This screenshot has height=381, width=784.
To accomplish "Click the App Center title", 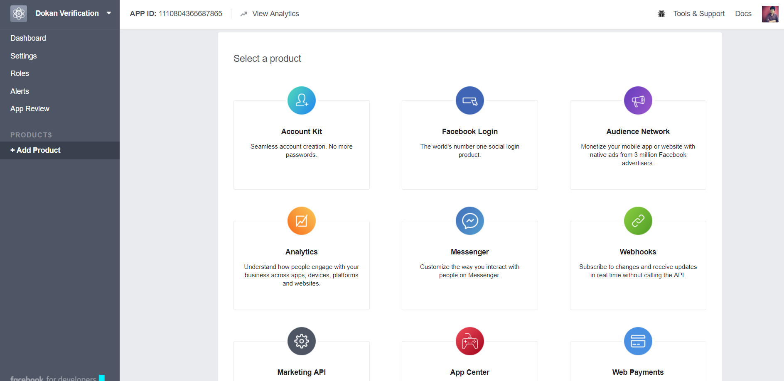I will coord(470,372).
